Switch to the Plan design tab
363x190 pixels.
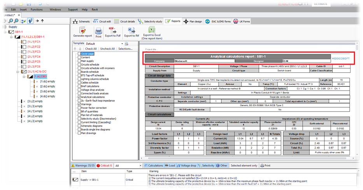(193, 21)
